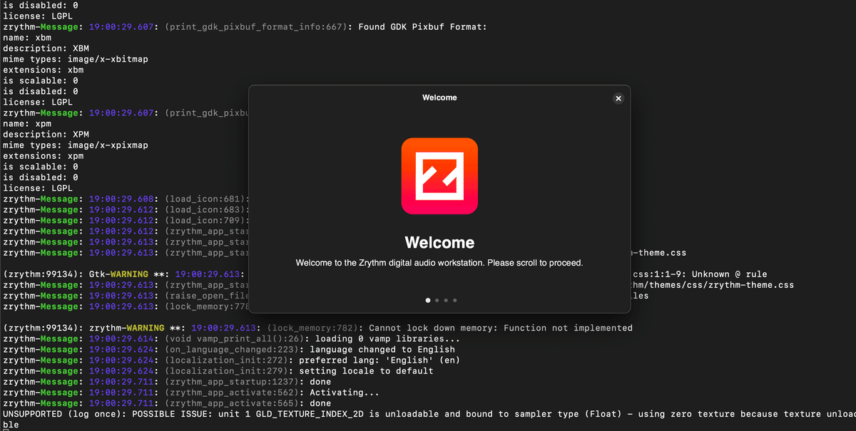856x431 pixels.
Task: Click the Welcome heading in the dialog
Action: click(439, 242)
